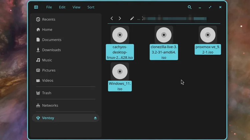Click Windows_11.iso filename label
Screen dimensions: 250x140
(x=120, y=86)
